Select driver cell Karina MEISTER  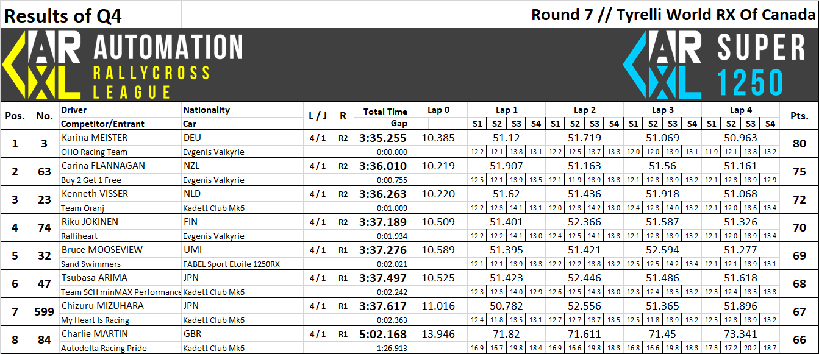click(95, 138)
